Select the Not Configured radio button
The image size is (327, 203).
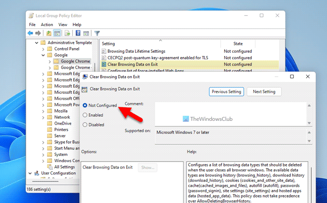click(85, 105)
